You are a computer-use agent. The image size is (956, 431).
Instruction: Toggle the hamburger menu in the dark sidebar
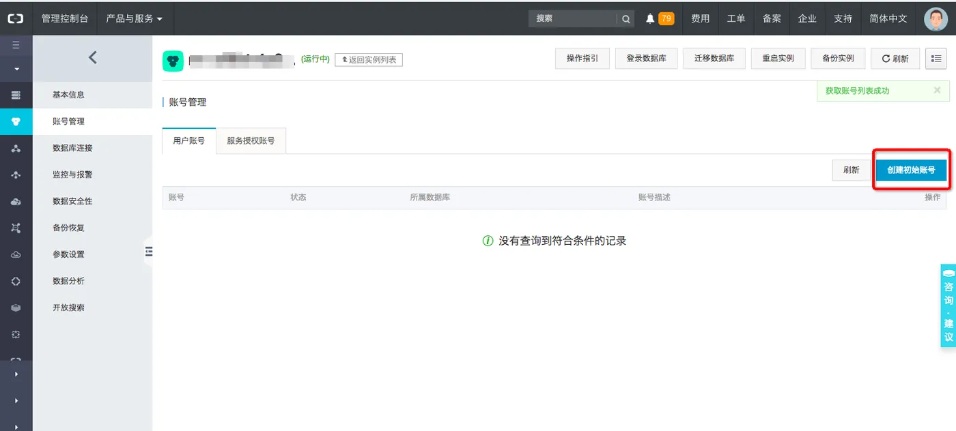(16, 46)
